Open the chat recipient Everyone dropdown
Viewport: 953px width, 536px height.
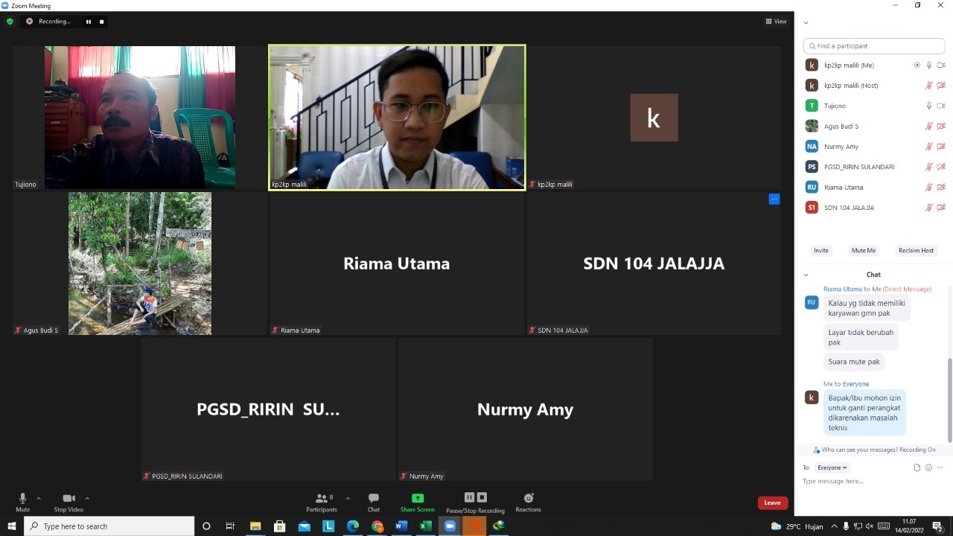(x=832, y=468)
